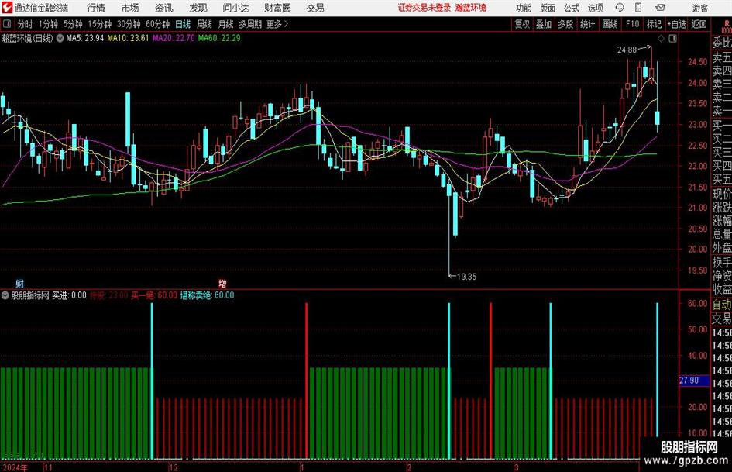This screenshot has width=732, height=472.
Task: Open the 市场 menu
Action: click(x=130, y=8)
